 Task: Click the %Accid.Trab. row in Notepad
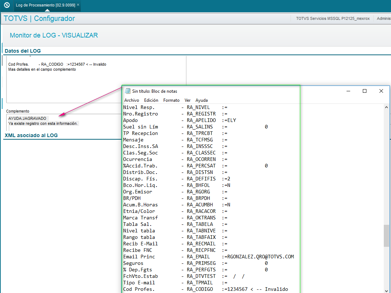pyautogui.click(x=195, y=166)
